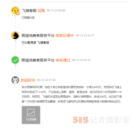136x132 pixels.
Task: Click the complaint description paragraph
Action: (72, 94)
